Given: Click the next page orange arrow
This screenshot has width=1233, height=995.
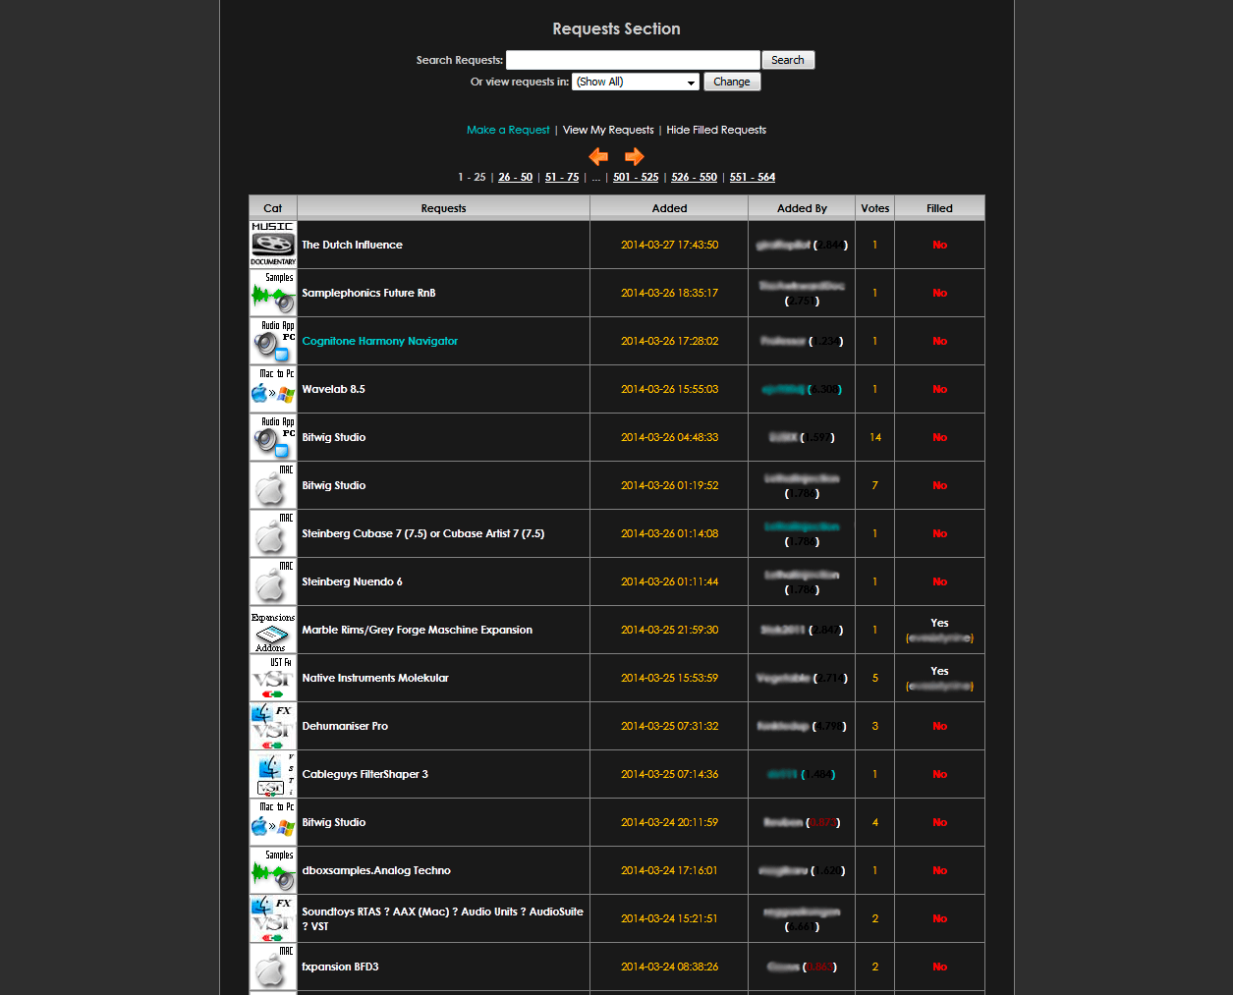Looking at the screenshot, I should pos(635,156).
